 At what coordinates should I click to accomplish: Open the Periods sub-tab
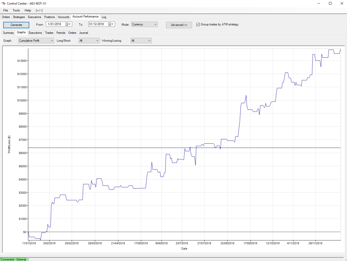[x=61, y=33]
